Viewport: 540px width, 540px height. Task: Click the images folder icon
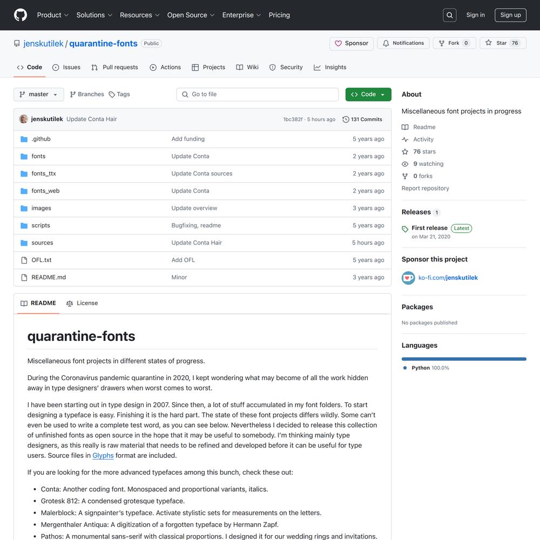click(24, 208)
